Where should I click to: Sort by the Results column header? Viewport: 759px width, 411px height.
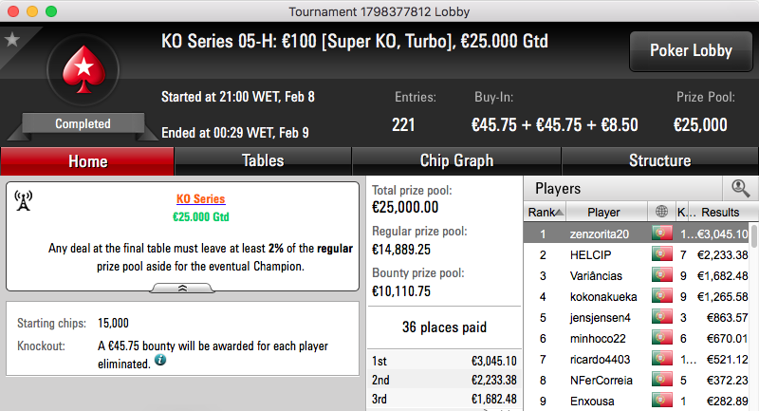tap(720, 212)
